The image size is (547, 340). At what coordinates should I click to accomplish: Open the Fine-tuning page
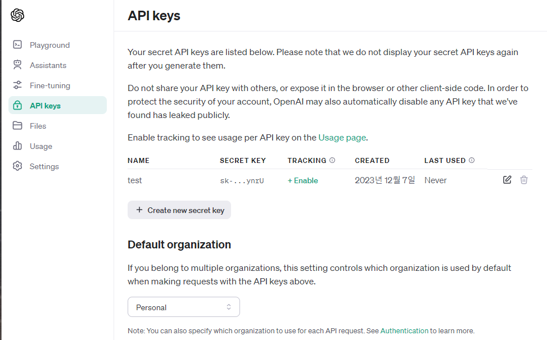click(57, 85)
